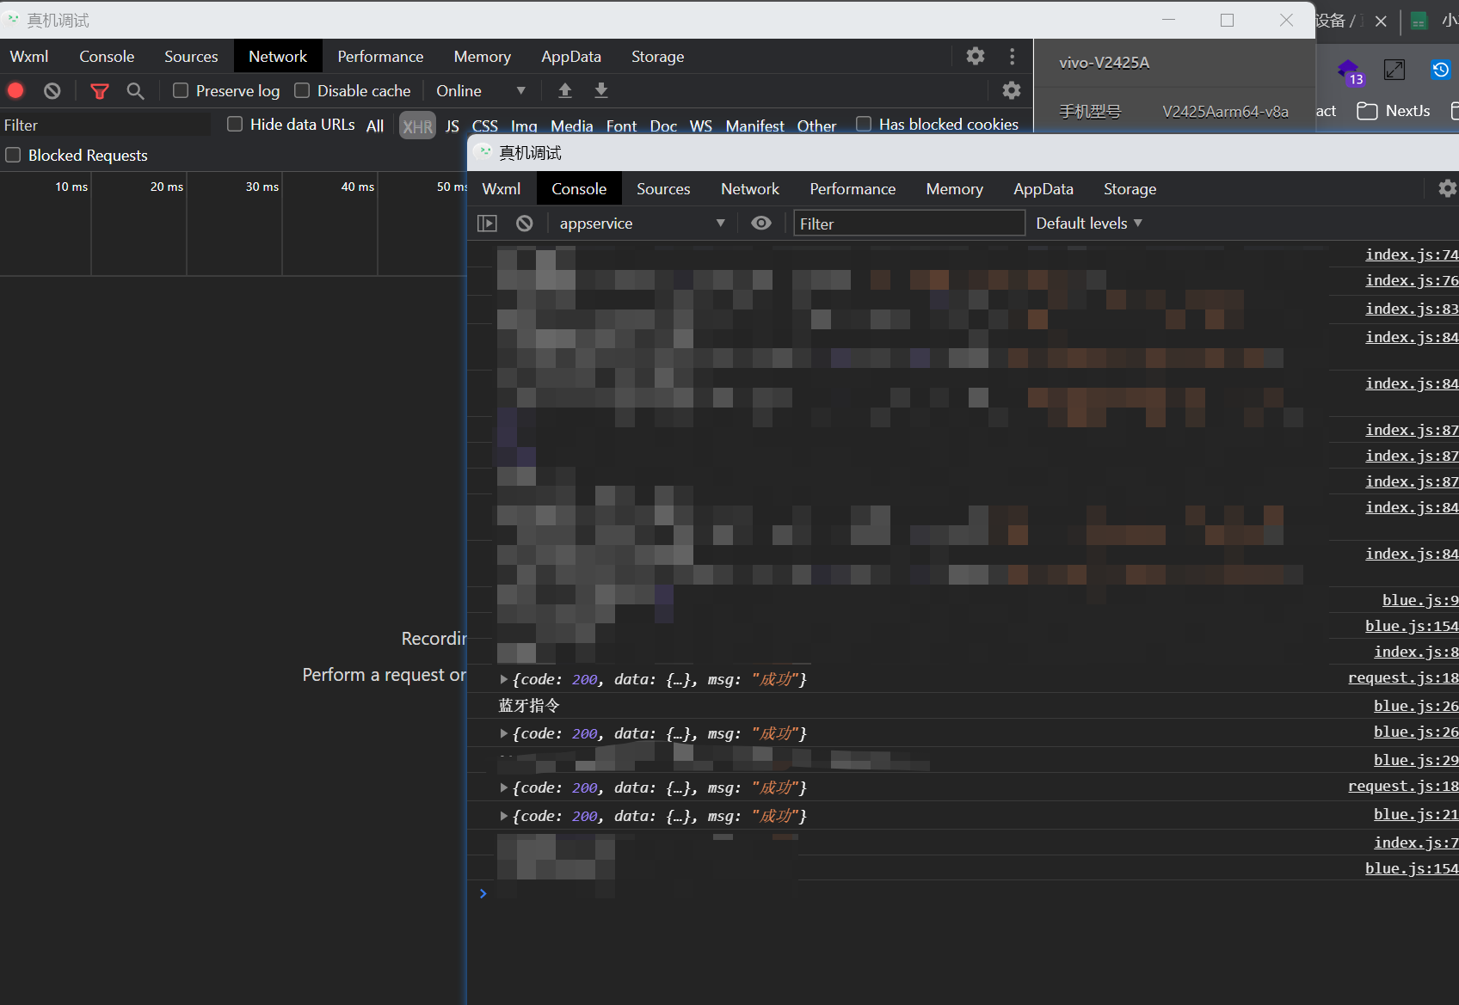Viewport: 1459px width, 1005px height.
Task: Close the browser tab at top right
Action: point(1381,21)
